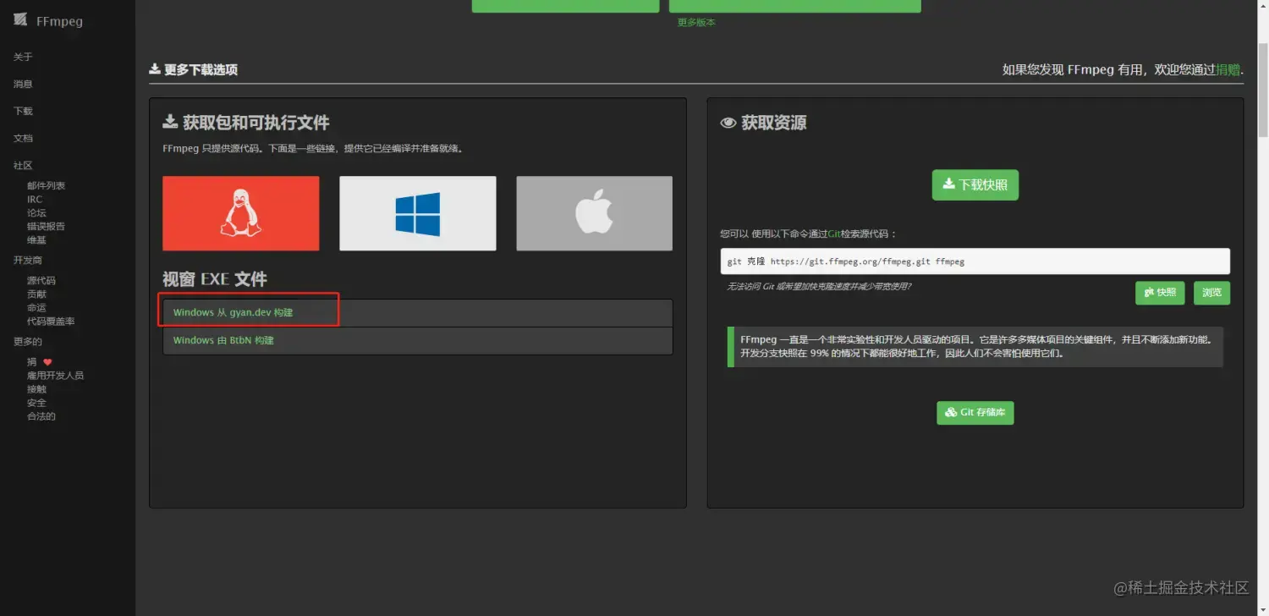Click the eye icon beside 获取资源 heading
Screen dimensions: 1269x616
(x=728, y=122)
